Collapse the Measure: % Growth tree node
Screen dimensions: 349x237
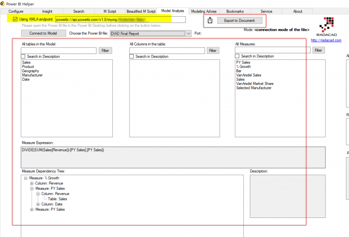click(x=26, y=178)
